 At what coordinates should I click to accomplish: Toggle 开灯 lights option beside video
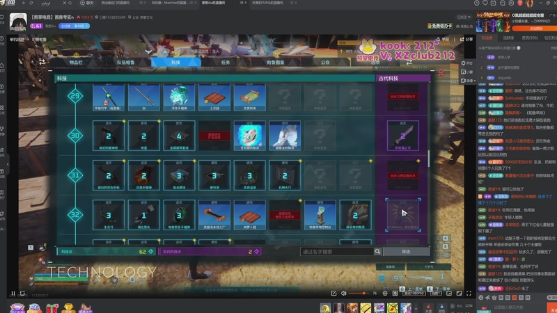466,63
